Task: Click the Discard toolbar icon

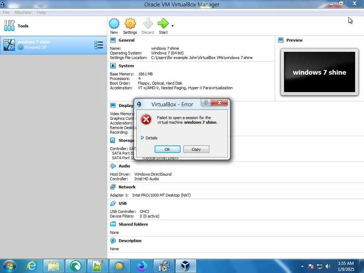Action: point(148,26)
